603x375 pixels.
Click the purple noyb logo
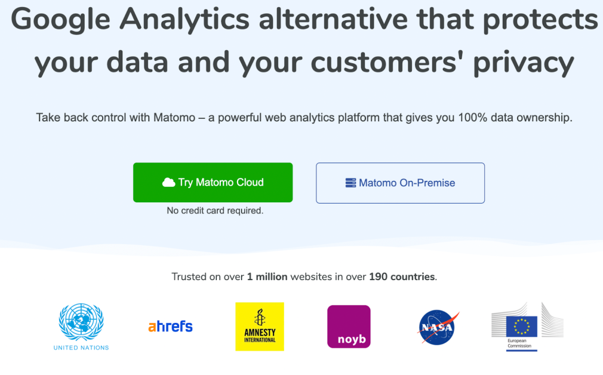click(x=349, y=327)
